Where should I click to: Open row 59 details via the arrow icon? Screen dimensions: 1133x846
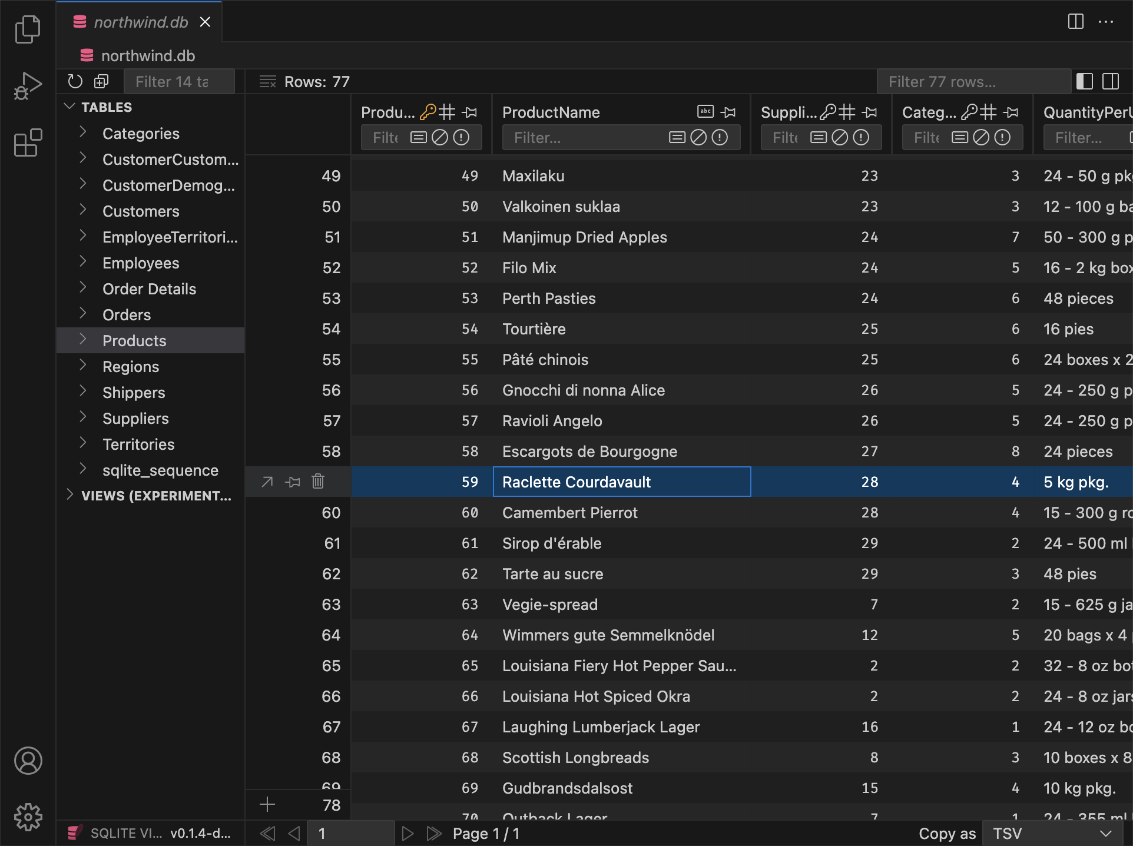267,482
